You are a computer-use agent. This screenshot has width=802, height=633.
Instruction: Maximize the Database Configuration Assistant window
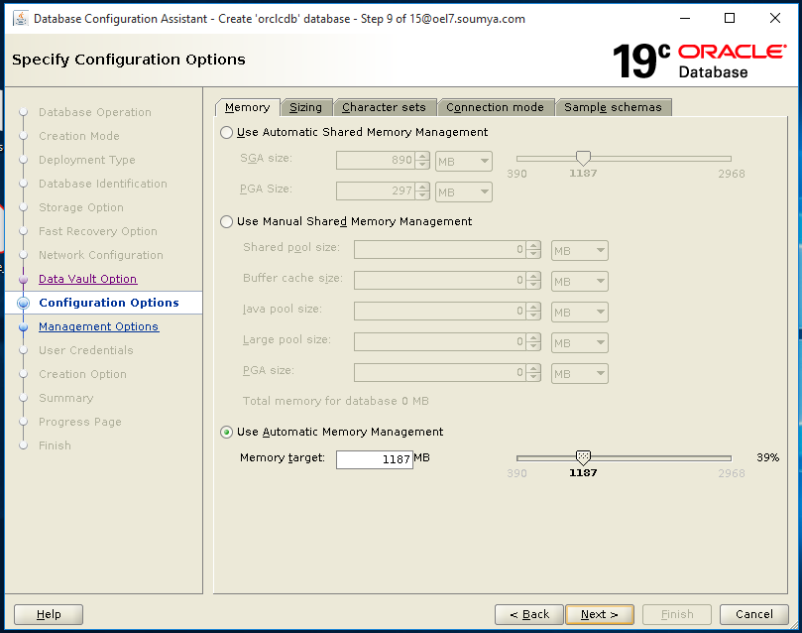point(730,19)
